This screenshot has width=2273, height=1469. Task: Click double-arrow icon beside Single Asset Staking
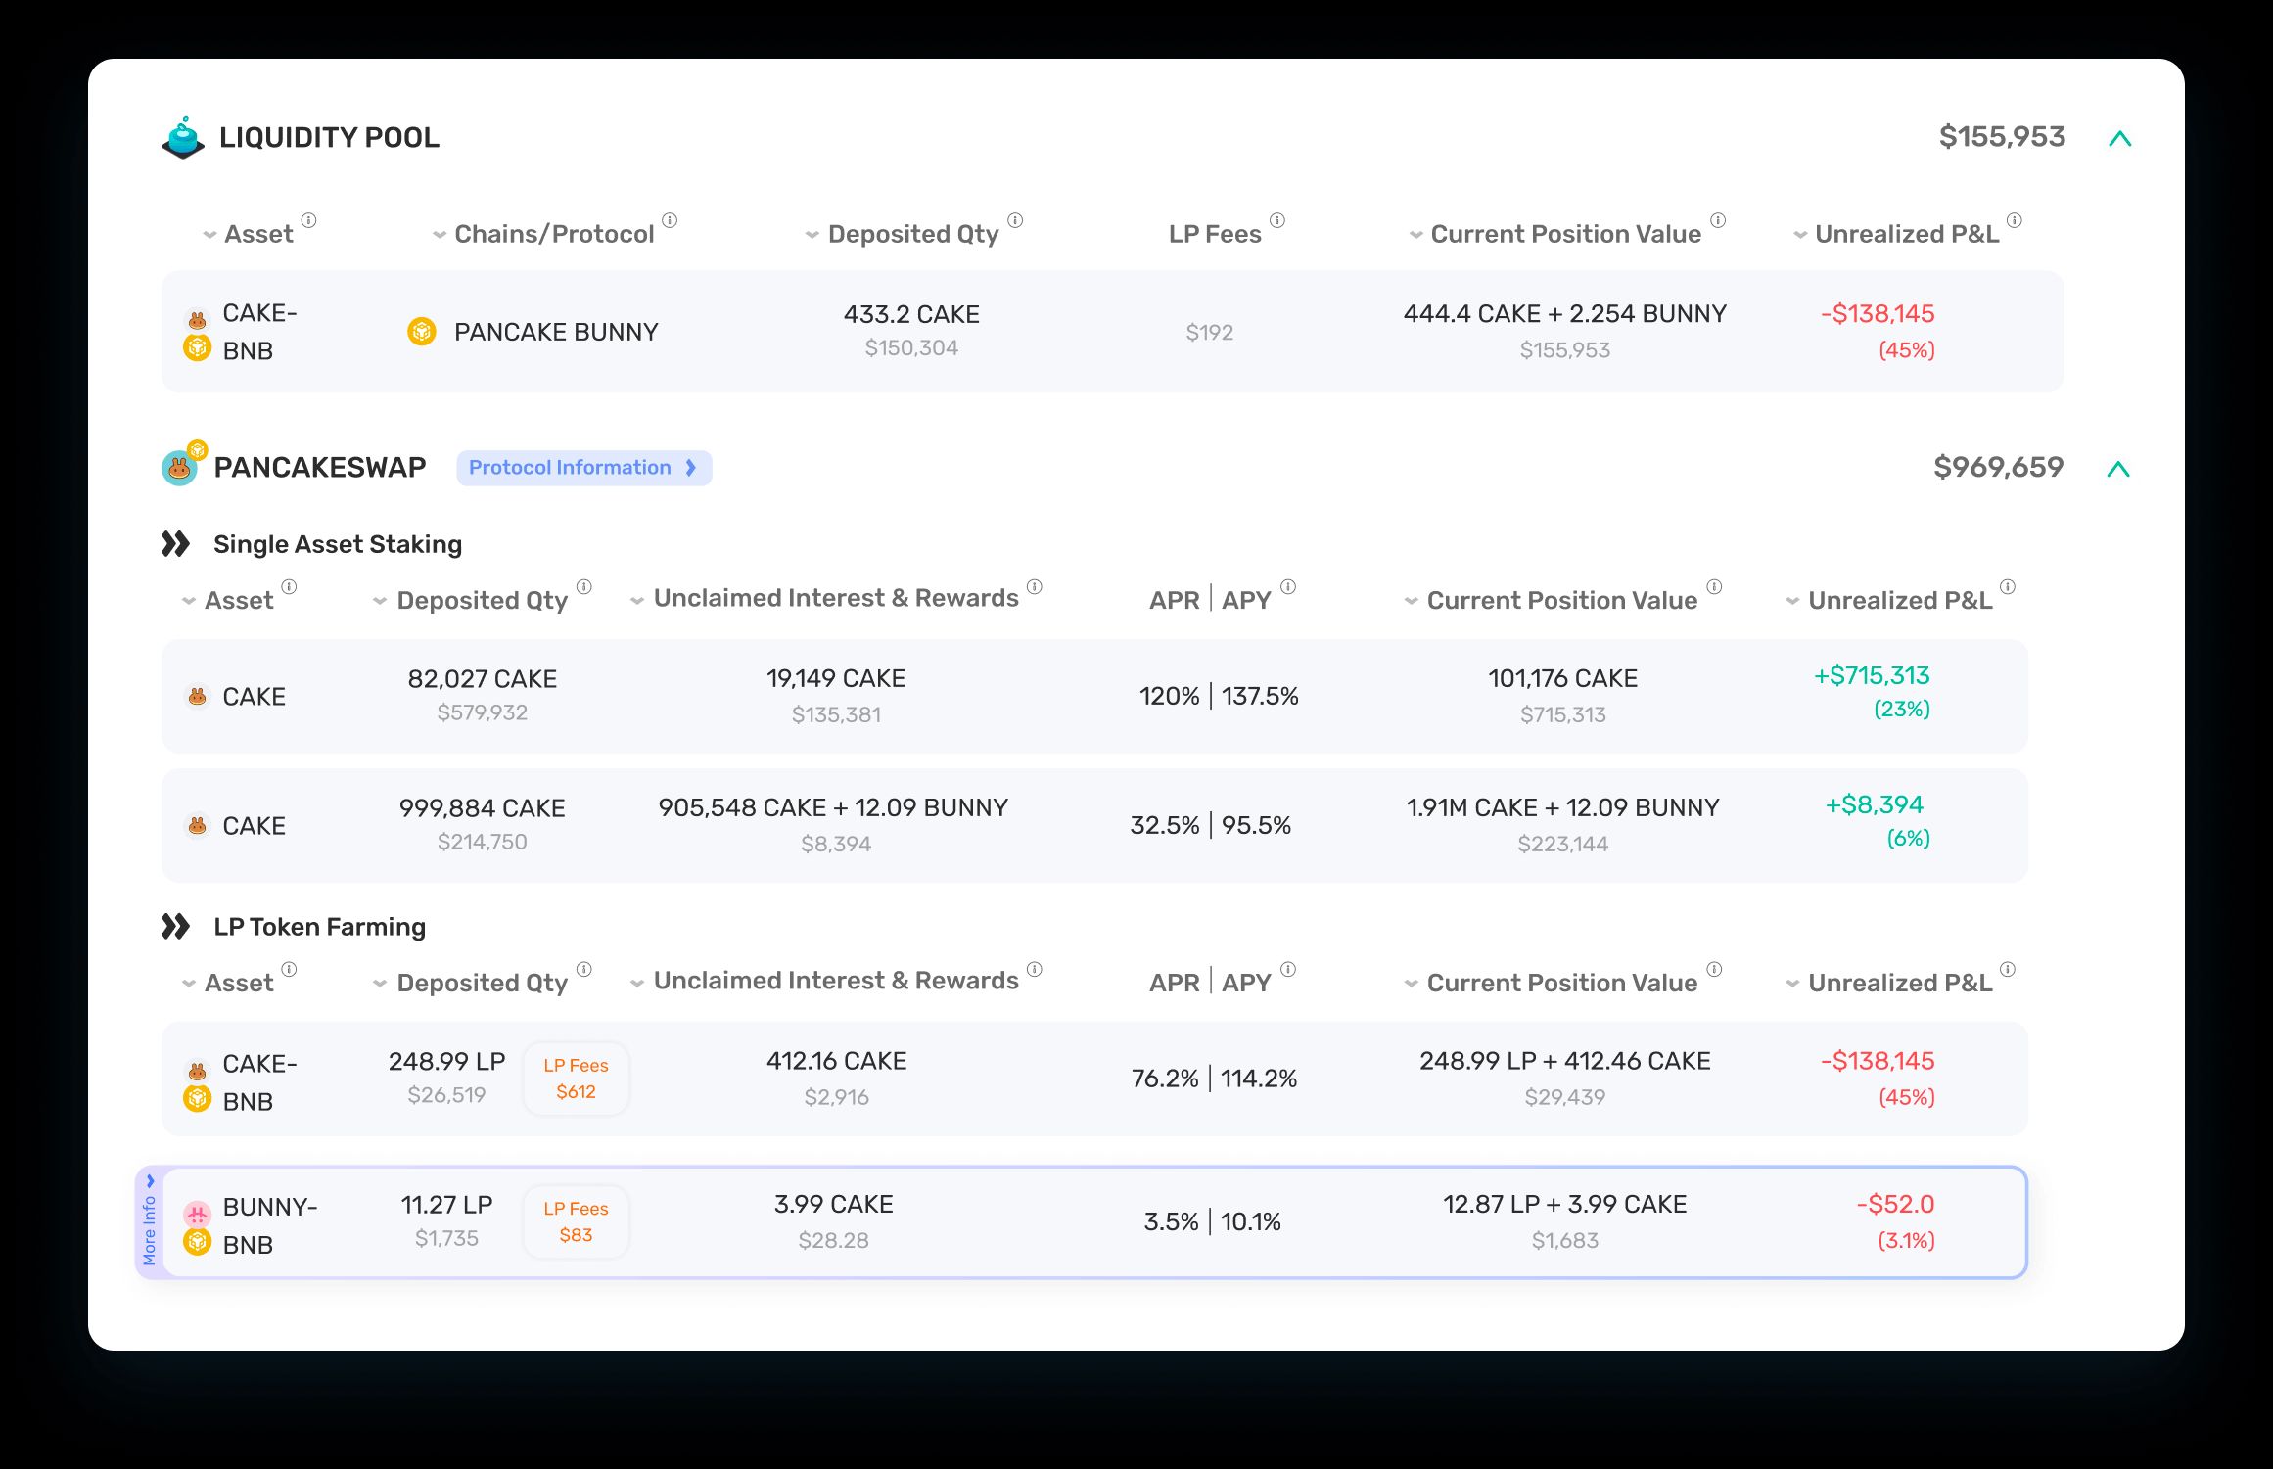coord(176,544)
